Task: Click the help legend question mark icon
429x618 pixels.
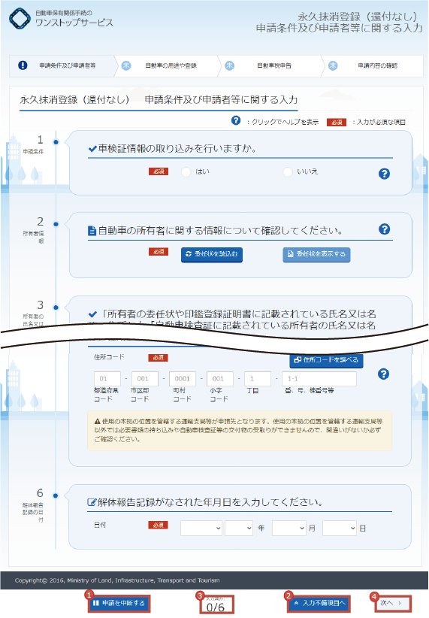Action: pyautogui.click(x=236, y=120)
